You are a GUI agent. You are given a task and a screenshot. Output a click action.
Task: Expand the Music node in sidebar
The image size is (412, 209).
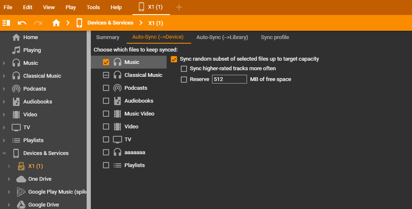click(4, 63)
